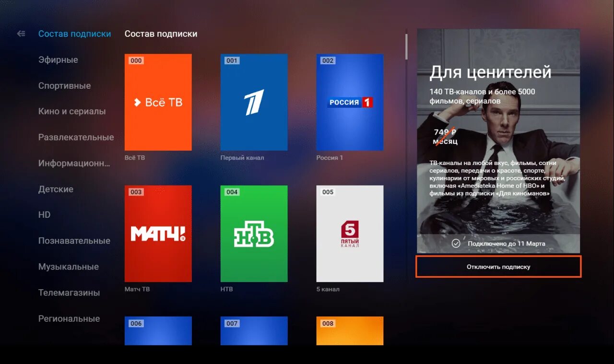Viewport: 614px width, 364px height.
Task: Choose the Матч ТВ channel tile
Action: tap(158, 234)
